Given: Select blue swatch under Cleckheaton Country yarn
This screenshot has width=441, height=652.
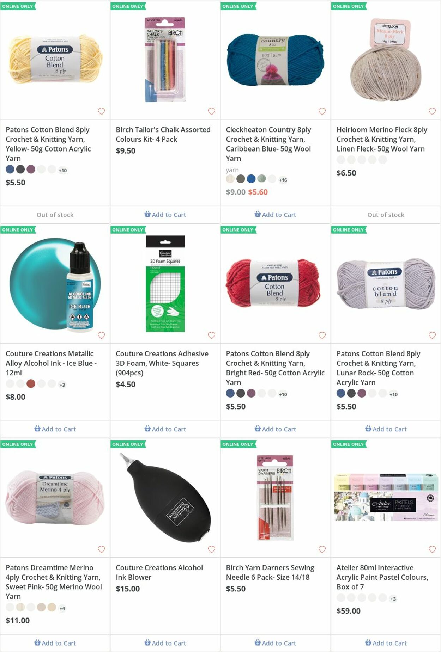Looking at the screenshot, I should pos(251,179).
